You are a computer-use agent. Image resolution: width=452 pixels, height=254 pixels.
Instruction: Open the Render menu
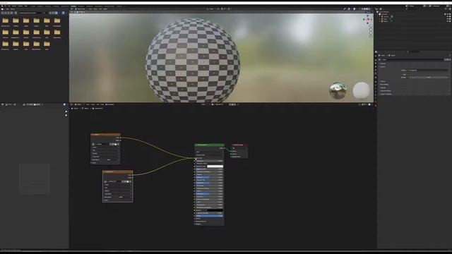coord(14,6)
